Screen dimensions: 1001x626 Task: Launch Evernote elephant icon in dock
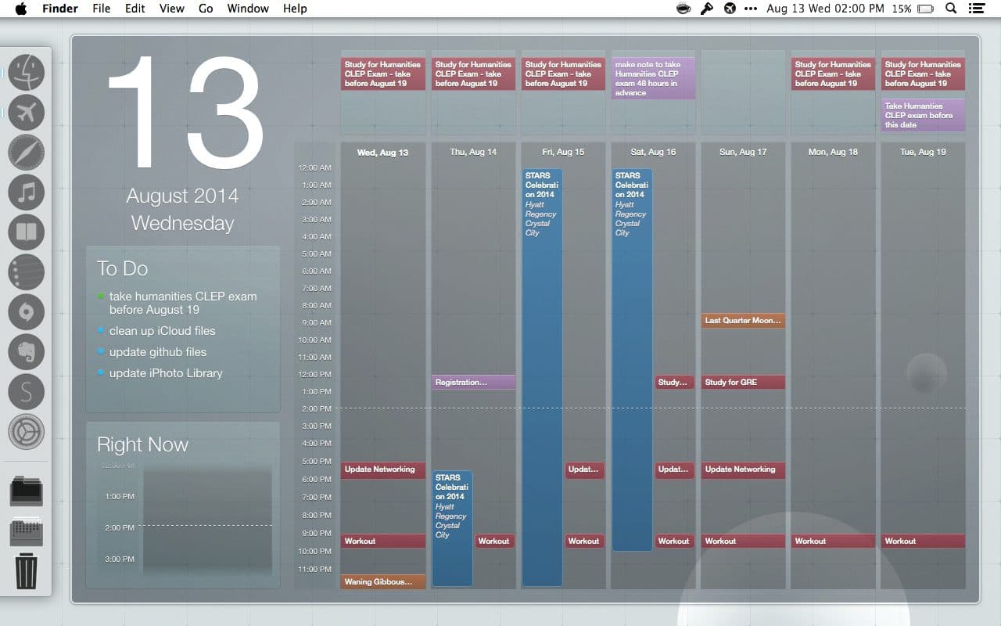point(27,352)
